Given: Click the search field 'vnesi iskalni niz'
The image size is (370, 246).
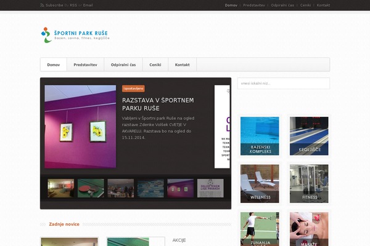Looking at the screenshot, I should [284, 84].
